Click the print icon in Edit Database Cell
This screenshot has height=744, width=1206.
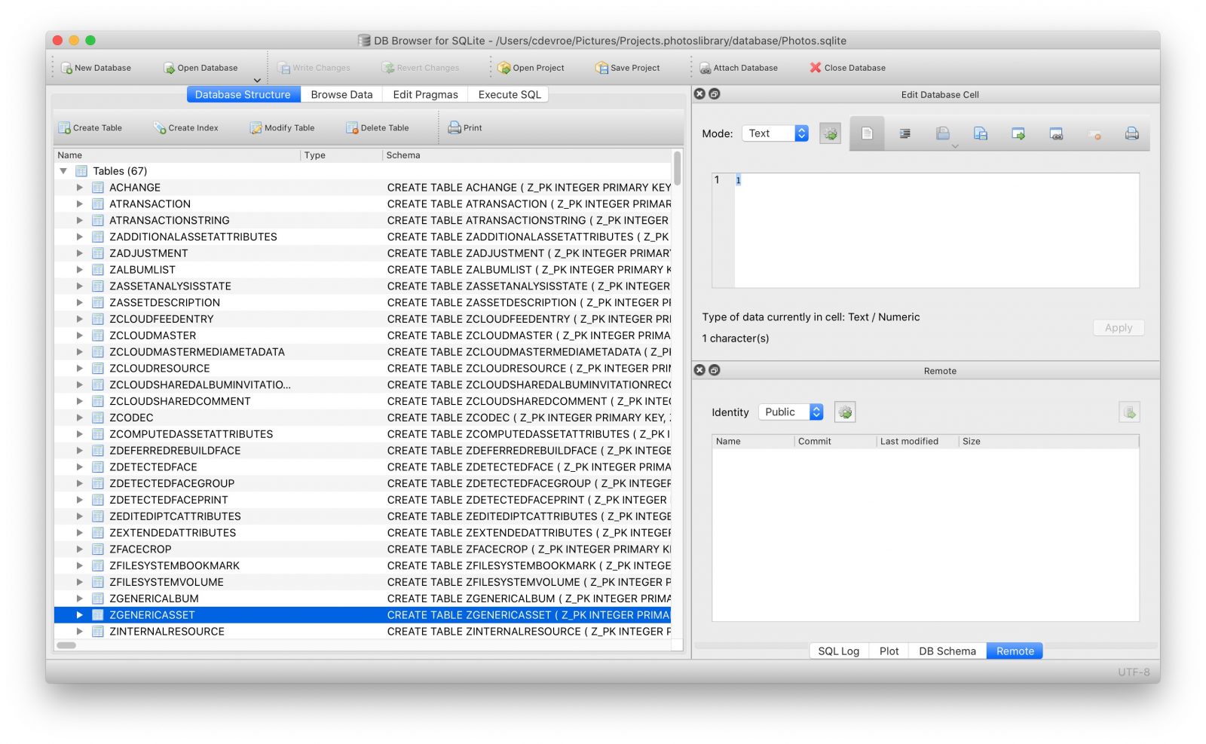click(x=1131, y=133)
